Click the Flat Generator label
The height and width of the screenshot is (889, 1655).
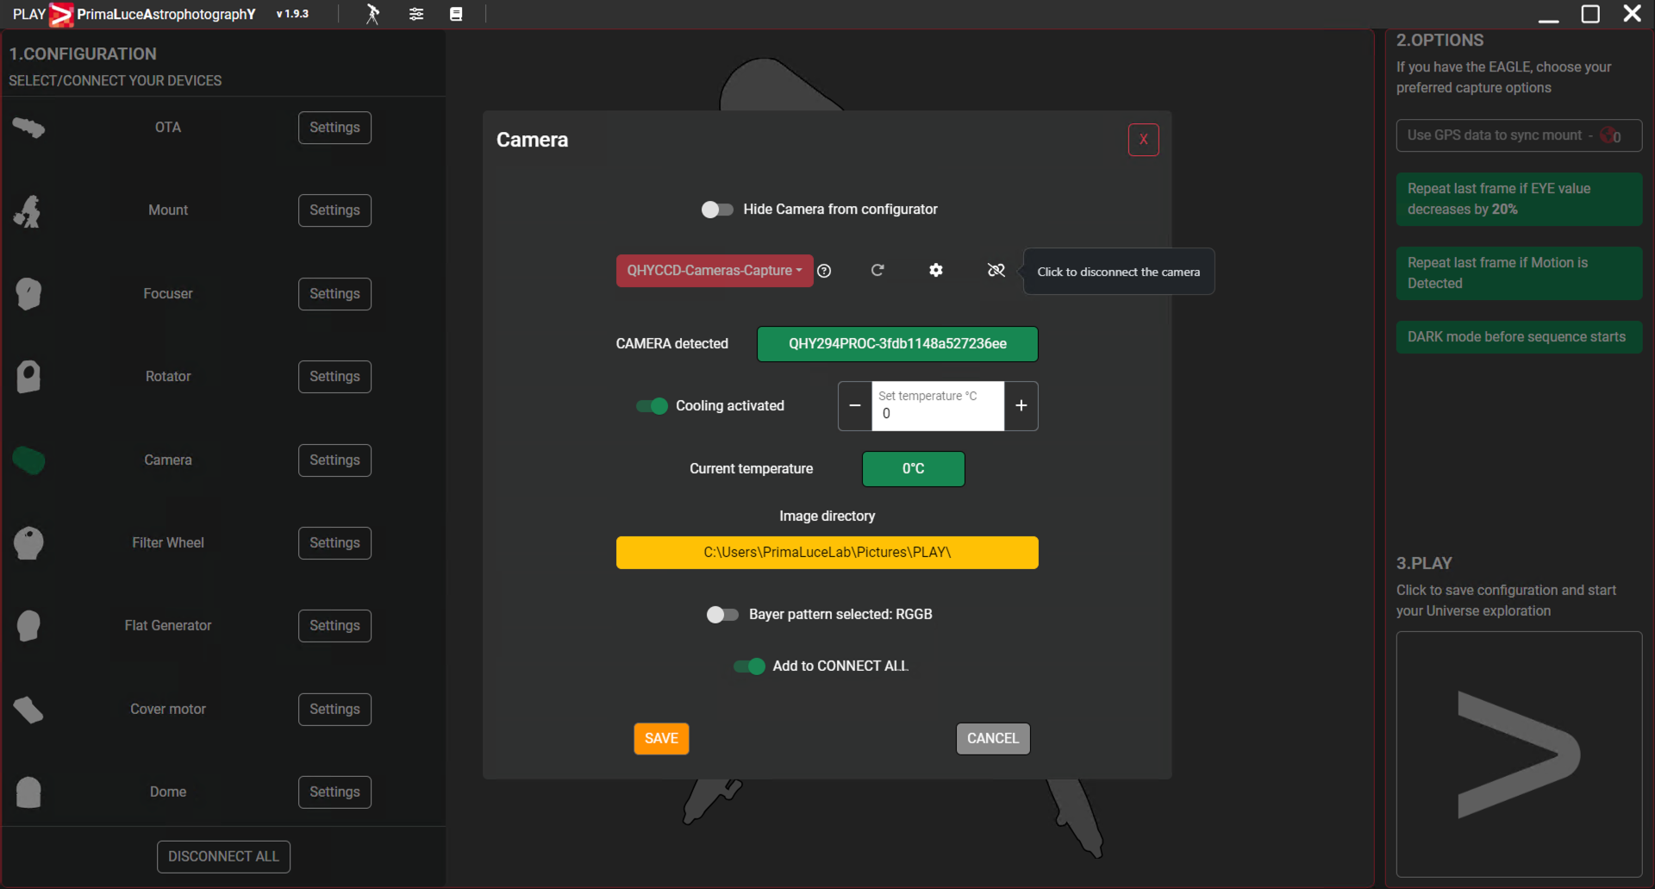pos(168,626)
